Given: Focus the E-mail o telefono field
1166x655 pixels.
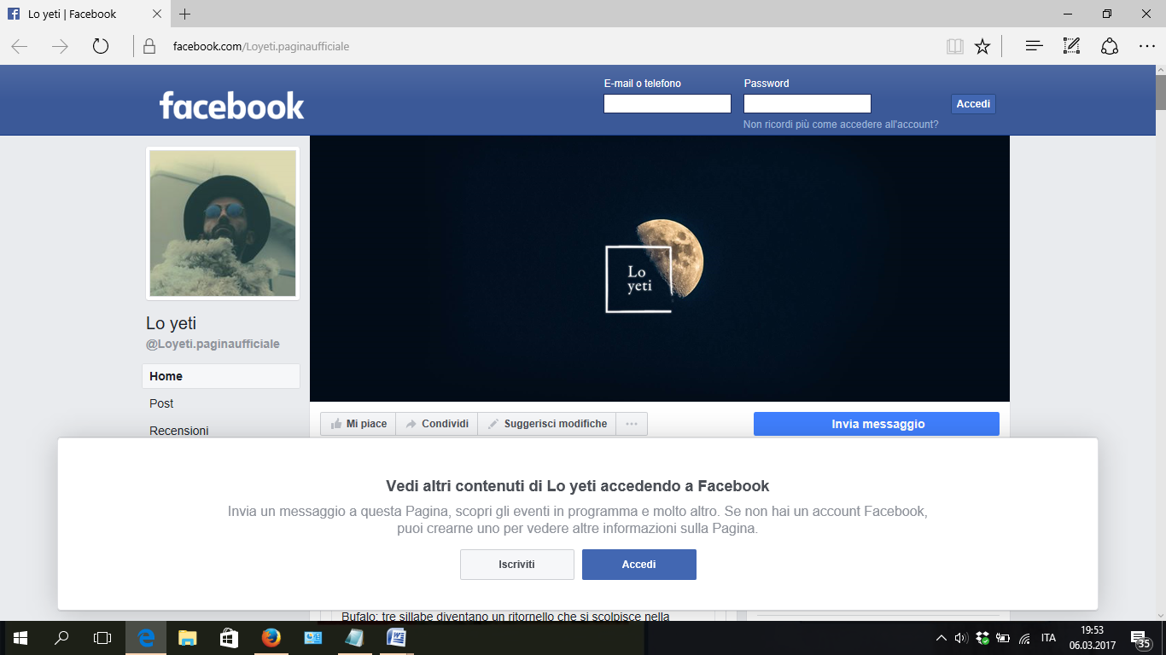Looking at the screenshot, I should (x=668, y=104).
